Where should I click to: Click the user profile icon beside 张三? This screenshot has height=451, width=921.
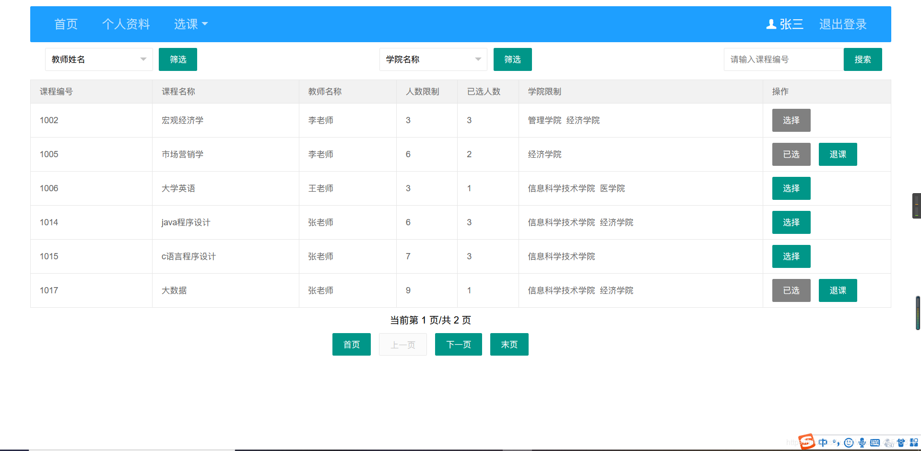pos(771,24)
